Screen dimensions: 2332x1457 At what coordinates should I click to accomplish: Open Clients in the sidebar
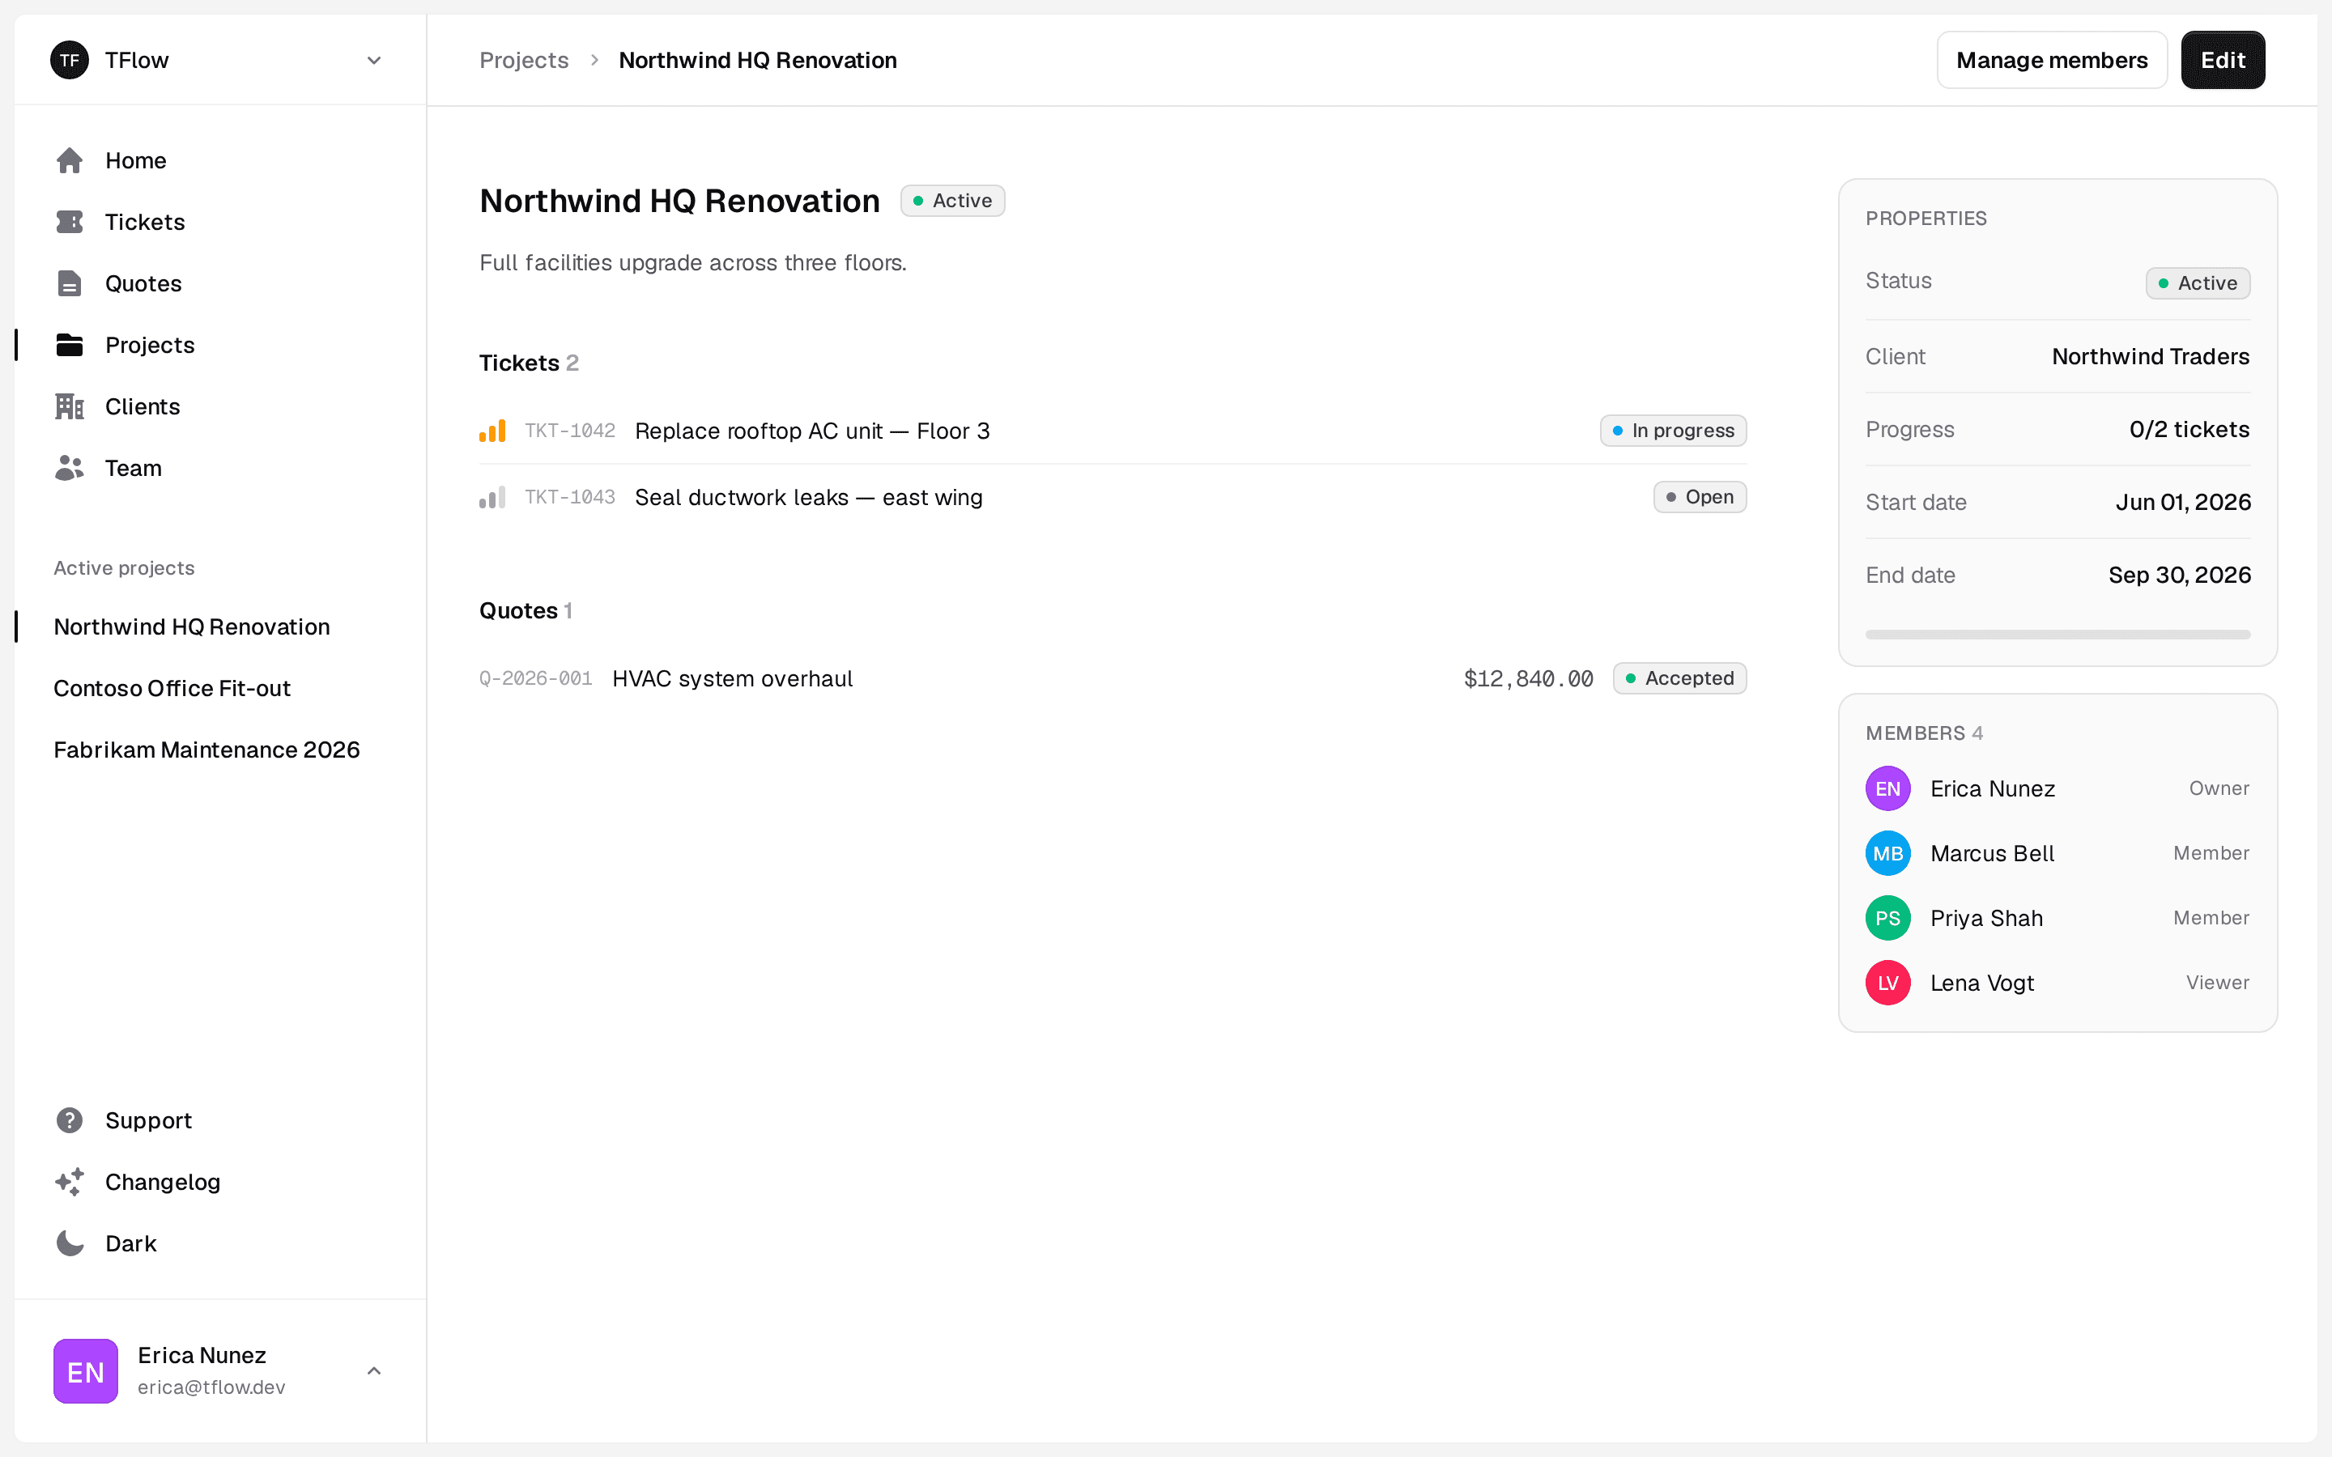(219, 406)
